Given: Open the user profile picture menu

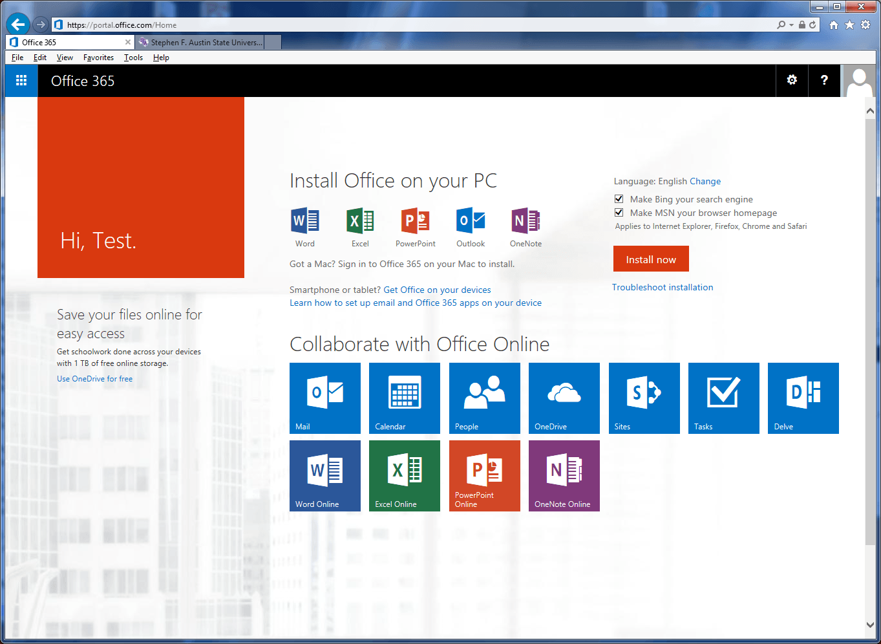Looking at the screenshot, I should point(860,81).
